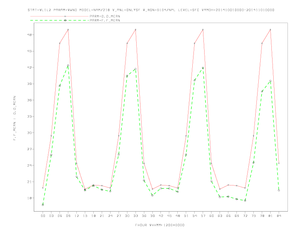
Task: Click x-axis hour label 84
Action: pyautogui.click(x=279, y=216)
